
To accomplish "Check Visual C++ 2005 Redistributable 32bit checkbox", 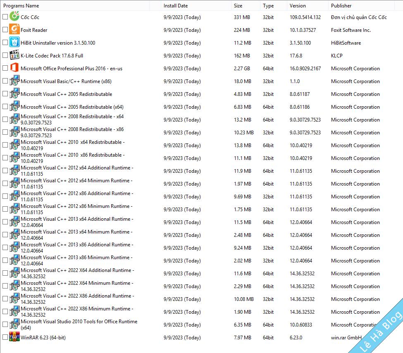I will pyautogui.click(x=5, y=94).
